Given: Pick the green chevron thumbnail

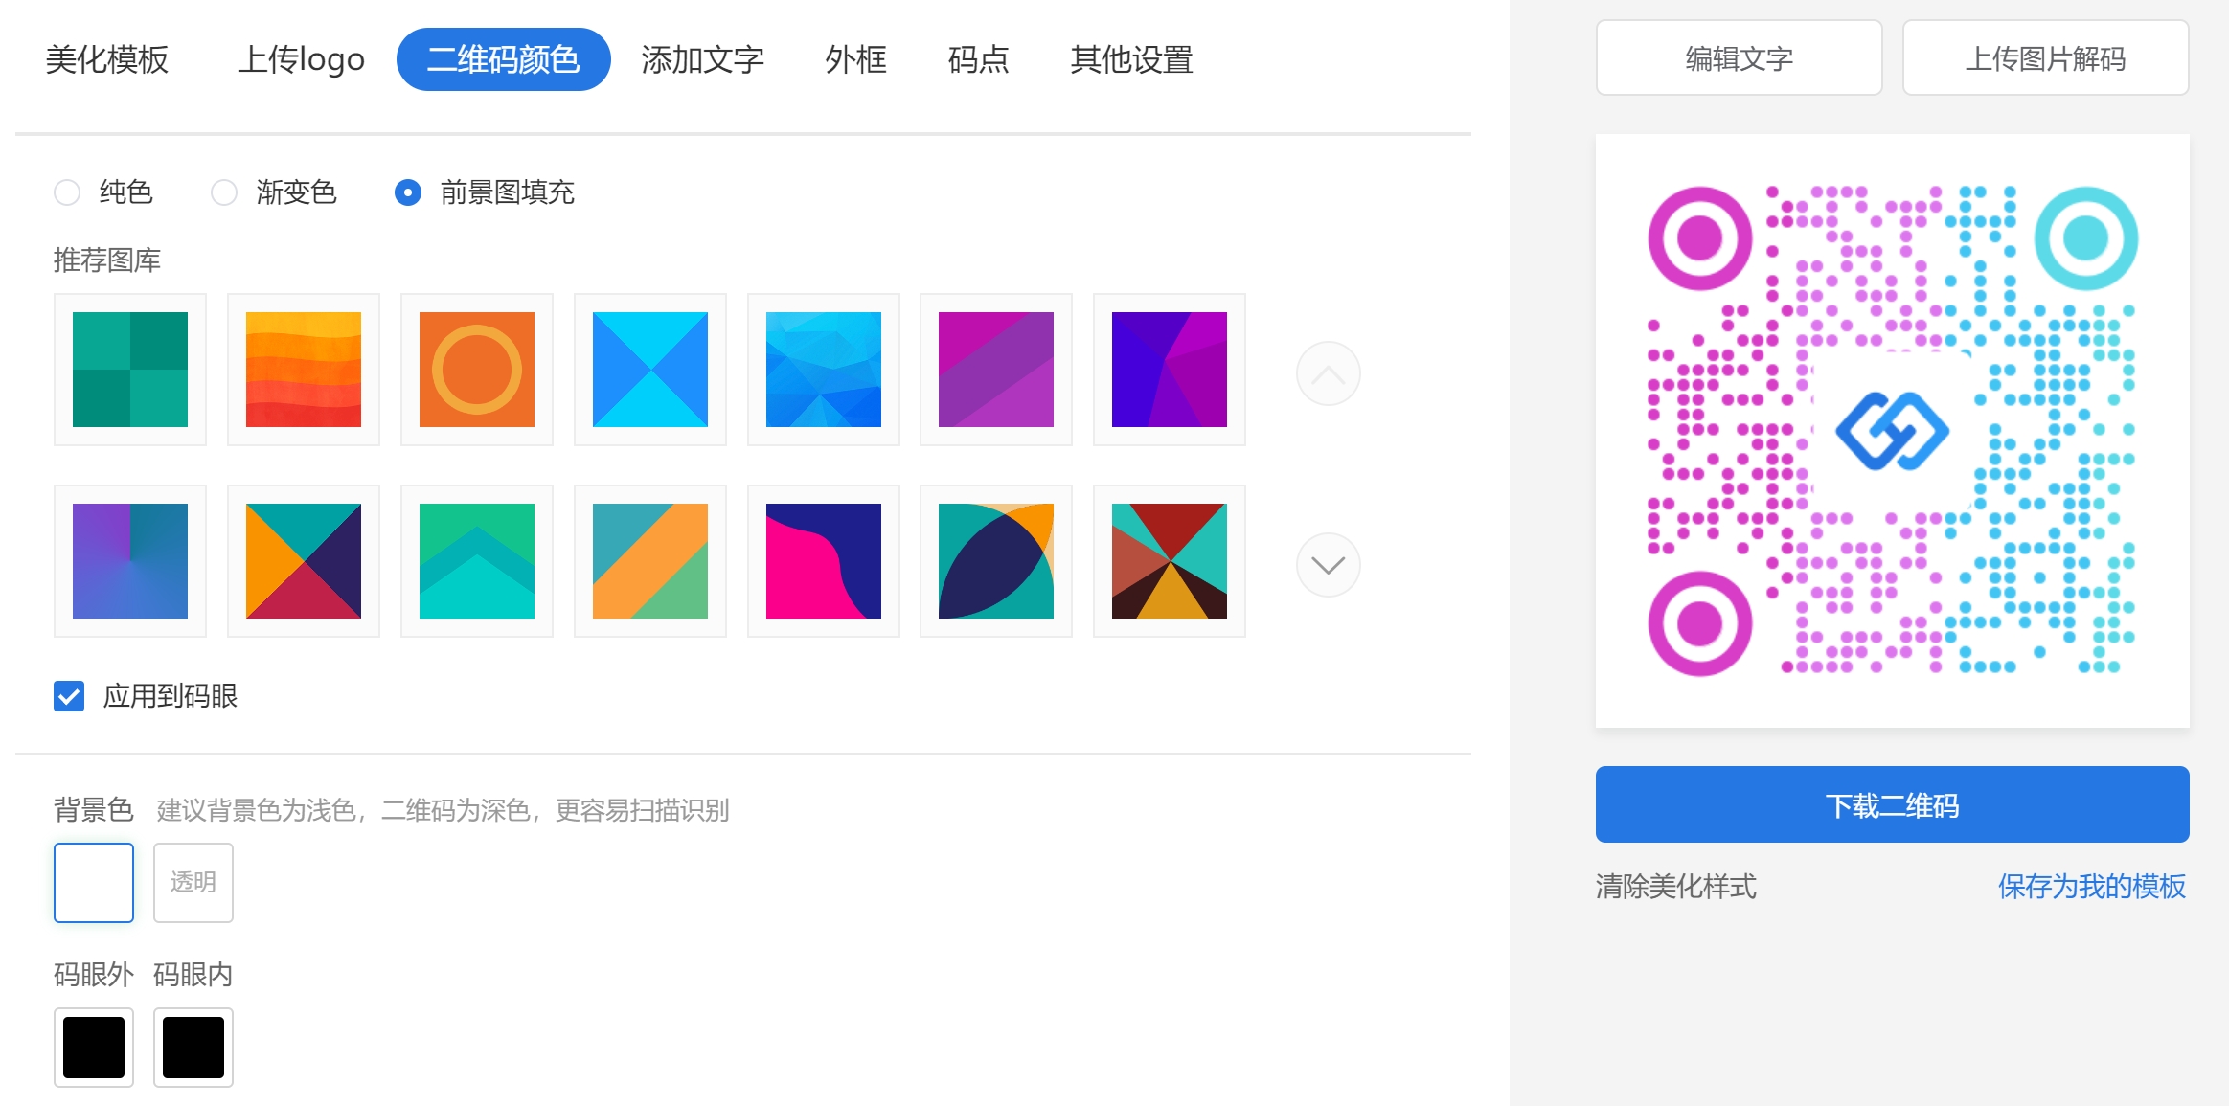Looking at the screenshot, I should click(x=477, y=561).
